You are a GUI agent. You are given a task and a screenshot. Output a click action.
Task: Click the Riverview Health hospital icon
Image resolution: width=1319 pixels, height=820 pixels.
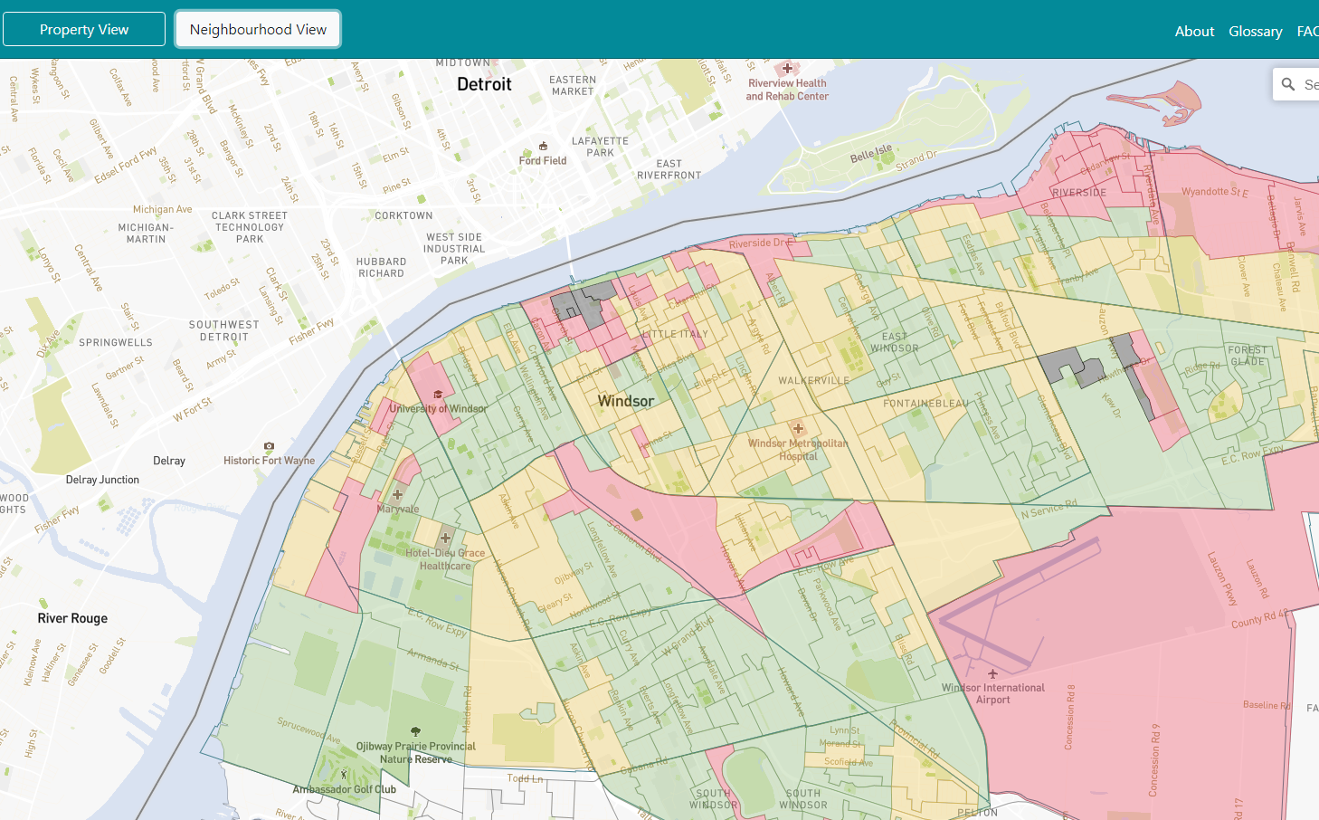coord(787,68)
